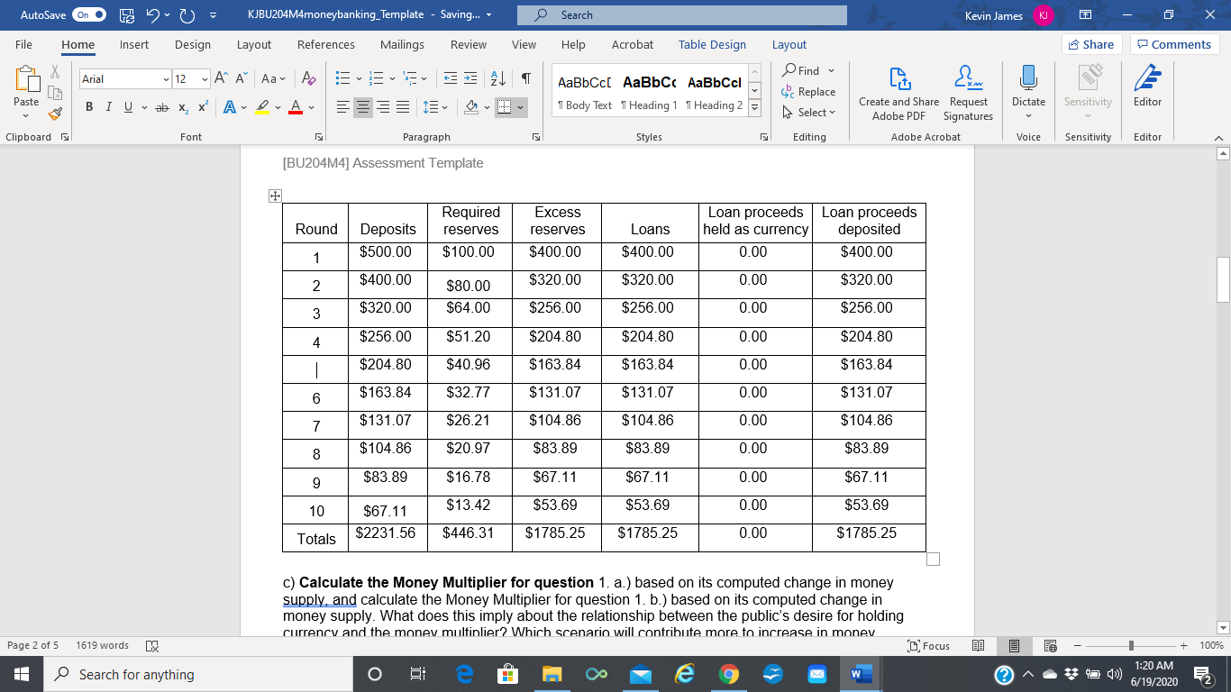Activate the Format Painter brush

pos(55,113)
